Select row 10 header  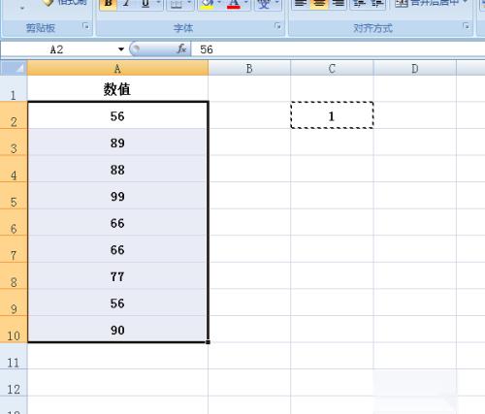(14, 330)
